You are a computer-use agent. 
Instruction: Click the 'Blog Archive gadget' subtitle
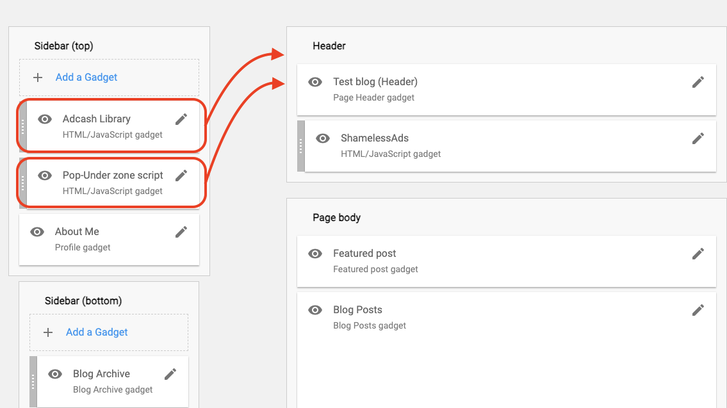[113, 389]
